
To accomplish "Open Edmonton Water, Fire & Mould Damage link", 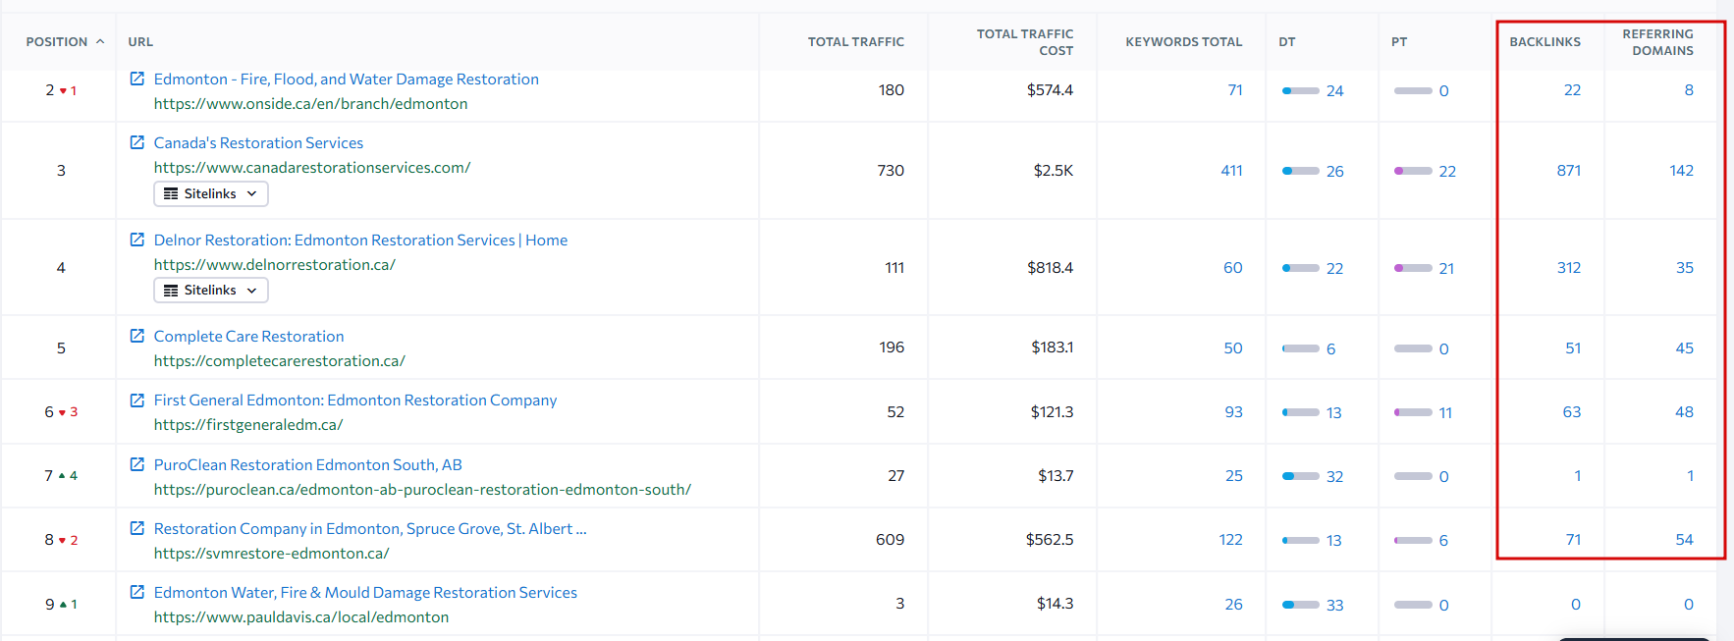I will [x=365, y=592].
